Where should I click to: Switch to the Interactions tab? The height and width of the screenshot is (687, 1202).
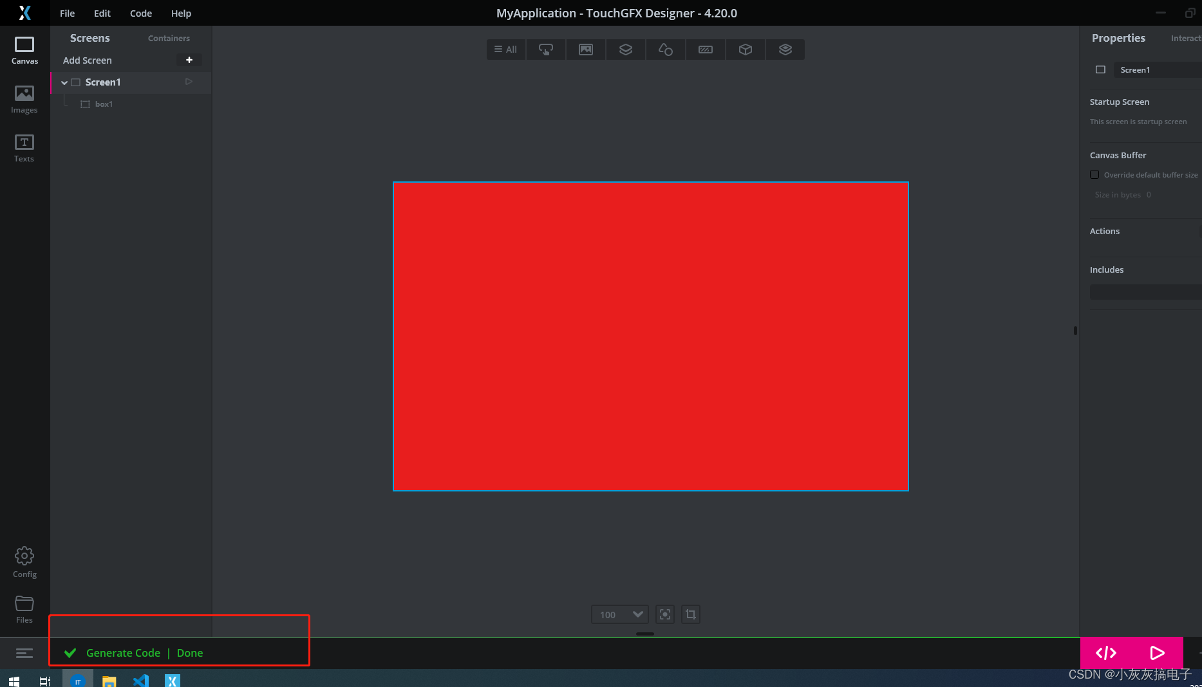coord(1186,39)
